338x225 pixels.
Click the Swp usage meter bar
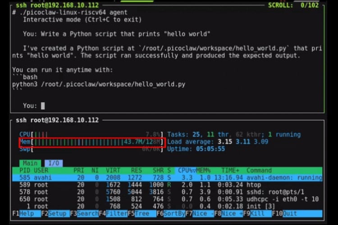coord(91,149)
